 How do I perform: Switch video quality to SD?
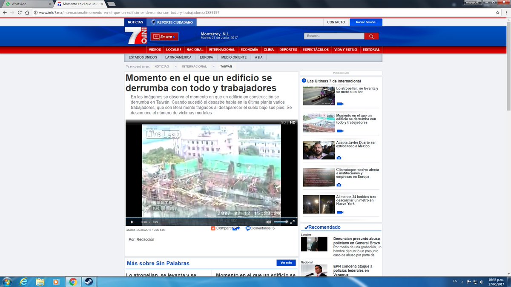coord(284,122)
